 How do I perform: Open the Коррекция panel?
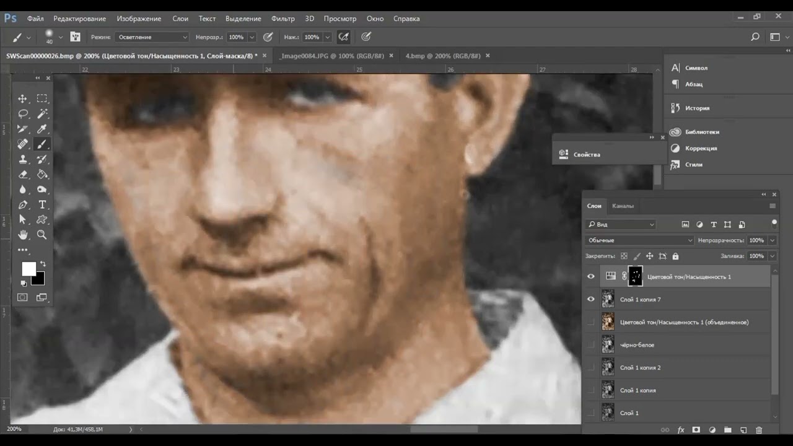coord(701,148)
